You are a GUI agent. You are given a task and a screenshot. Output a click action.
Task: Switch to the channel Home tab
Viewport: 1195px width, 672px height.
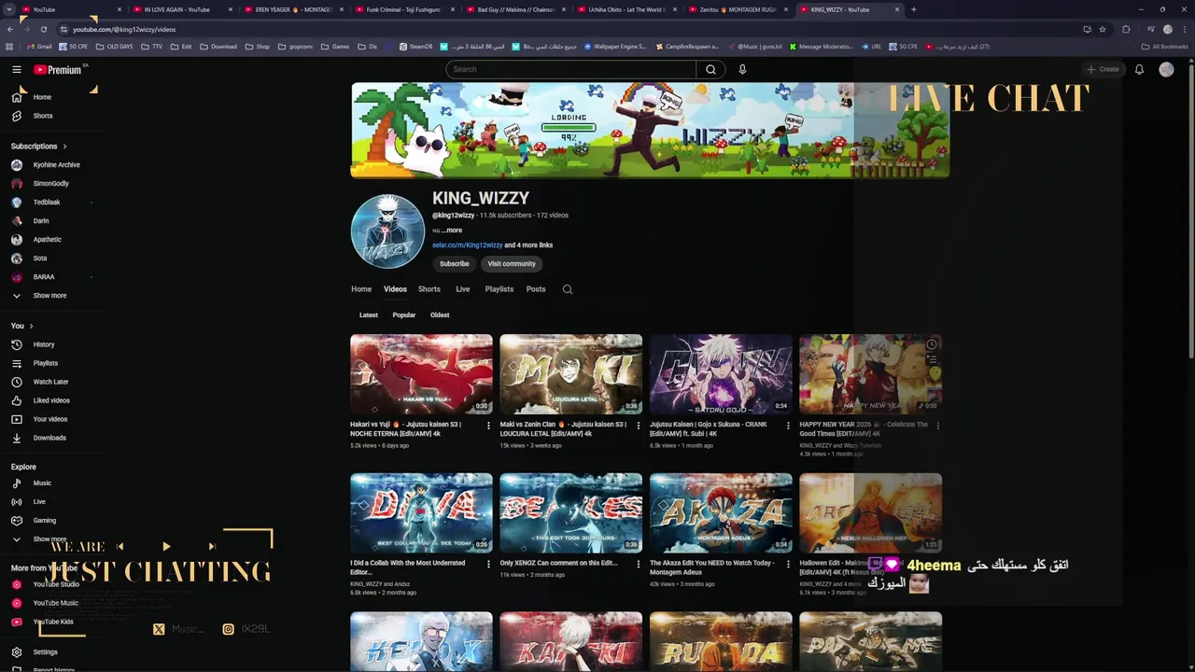coord(361,289)
